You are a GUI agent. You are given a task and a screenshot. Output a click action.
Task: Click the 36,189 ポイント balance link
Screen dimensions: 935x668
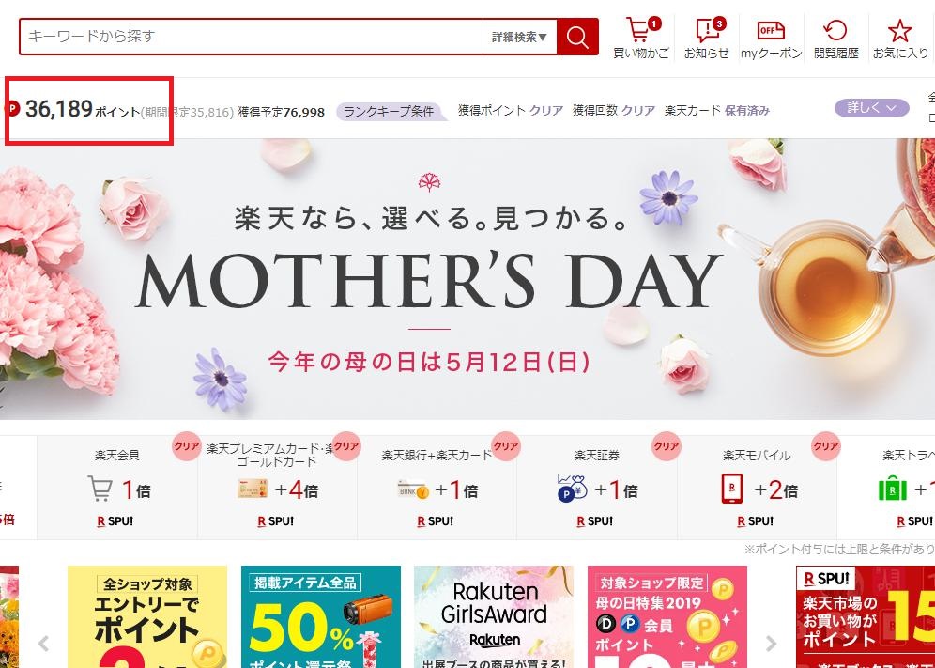click(x=83, y=109)
